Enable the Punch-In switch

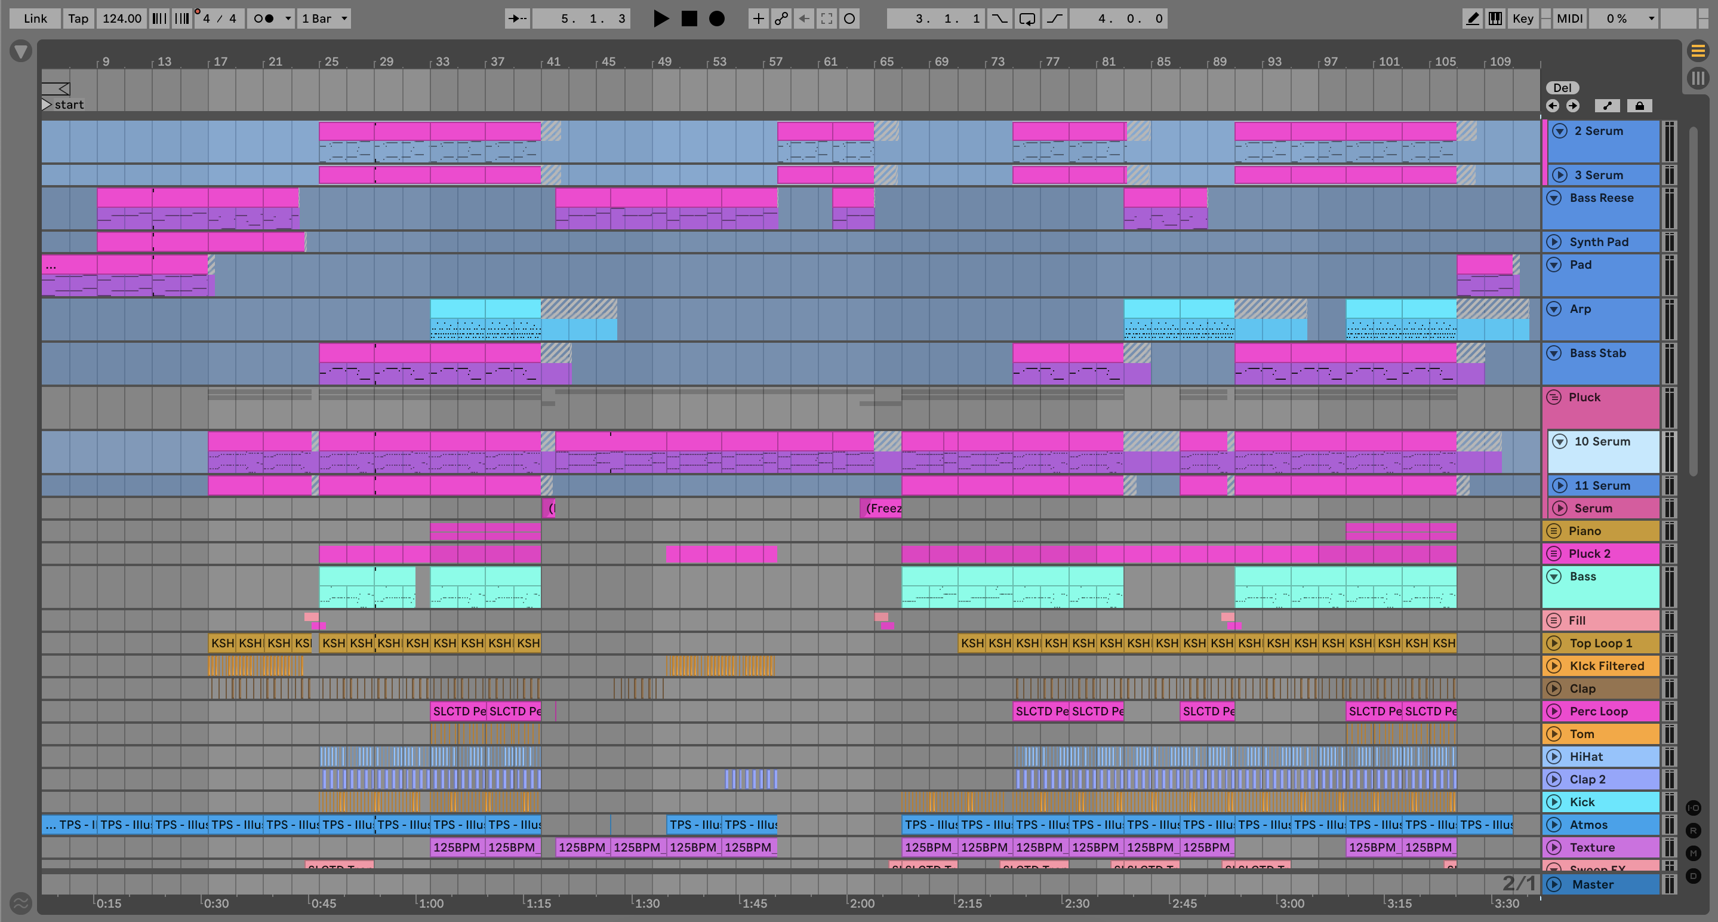999,19
